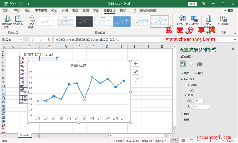Click Switch Row/Column icon
This screenshot has height=143, width=238.
click(x=182, y=20)
